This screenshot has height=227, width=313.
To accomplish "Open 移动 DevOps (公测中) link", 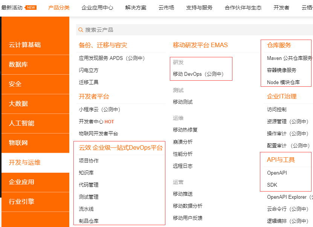I will (x=198, y=74).
